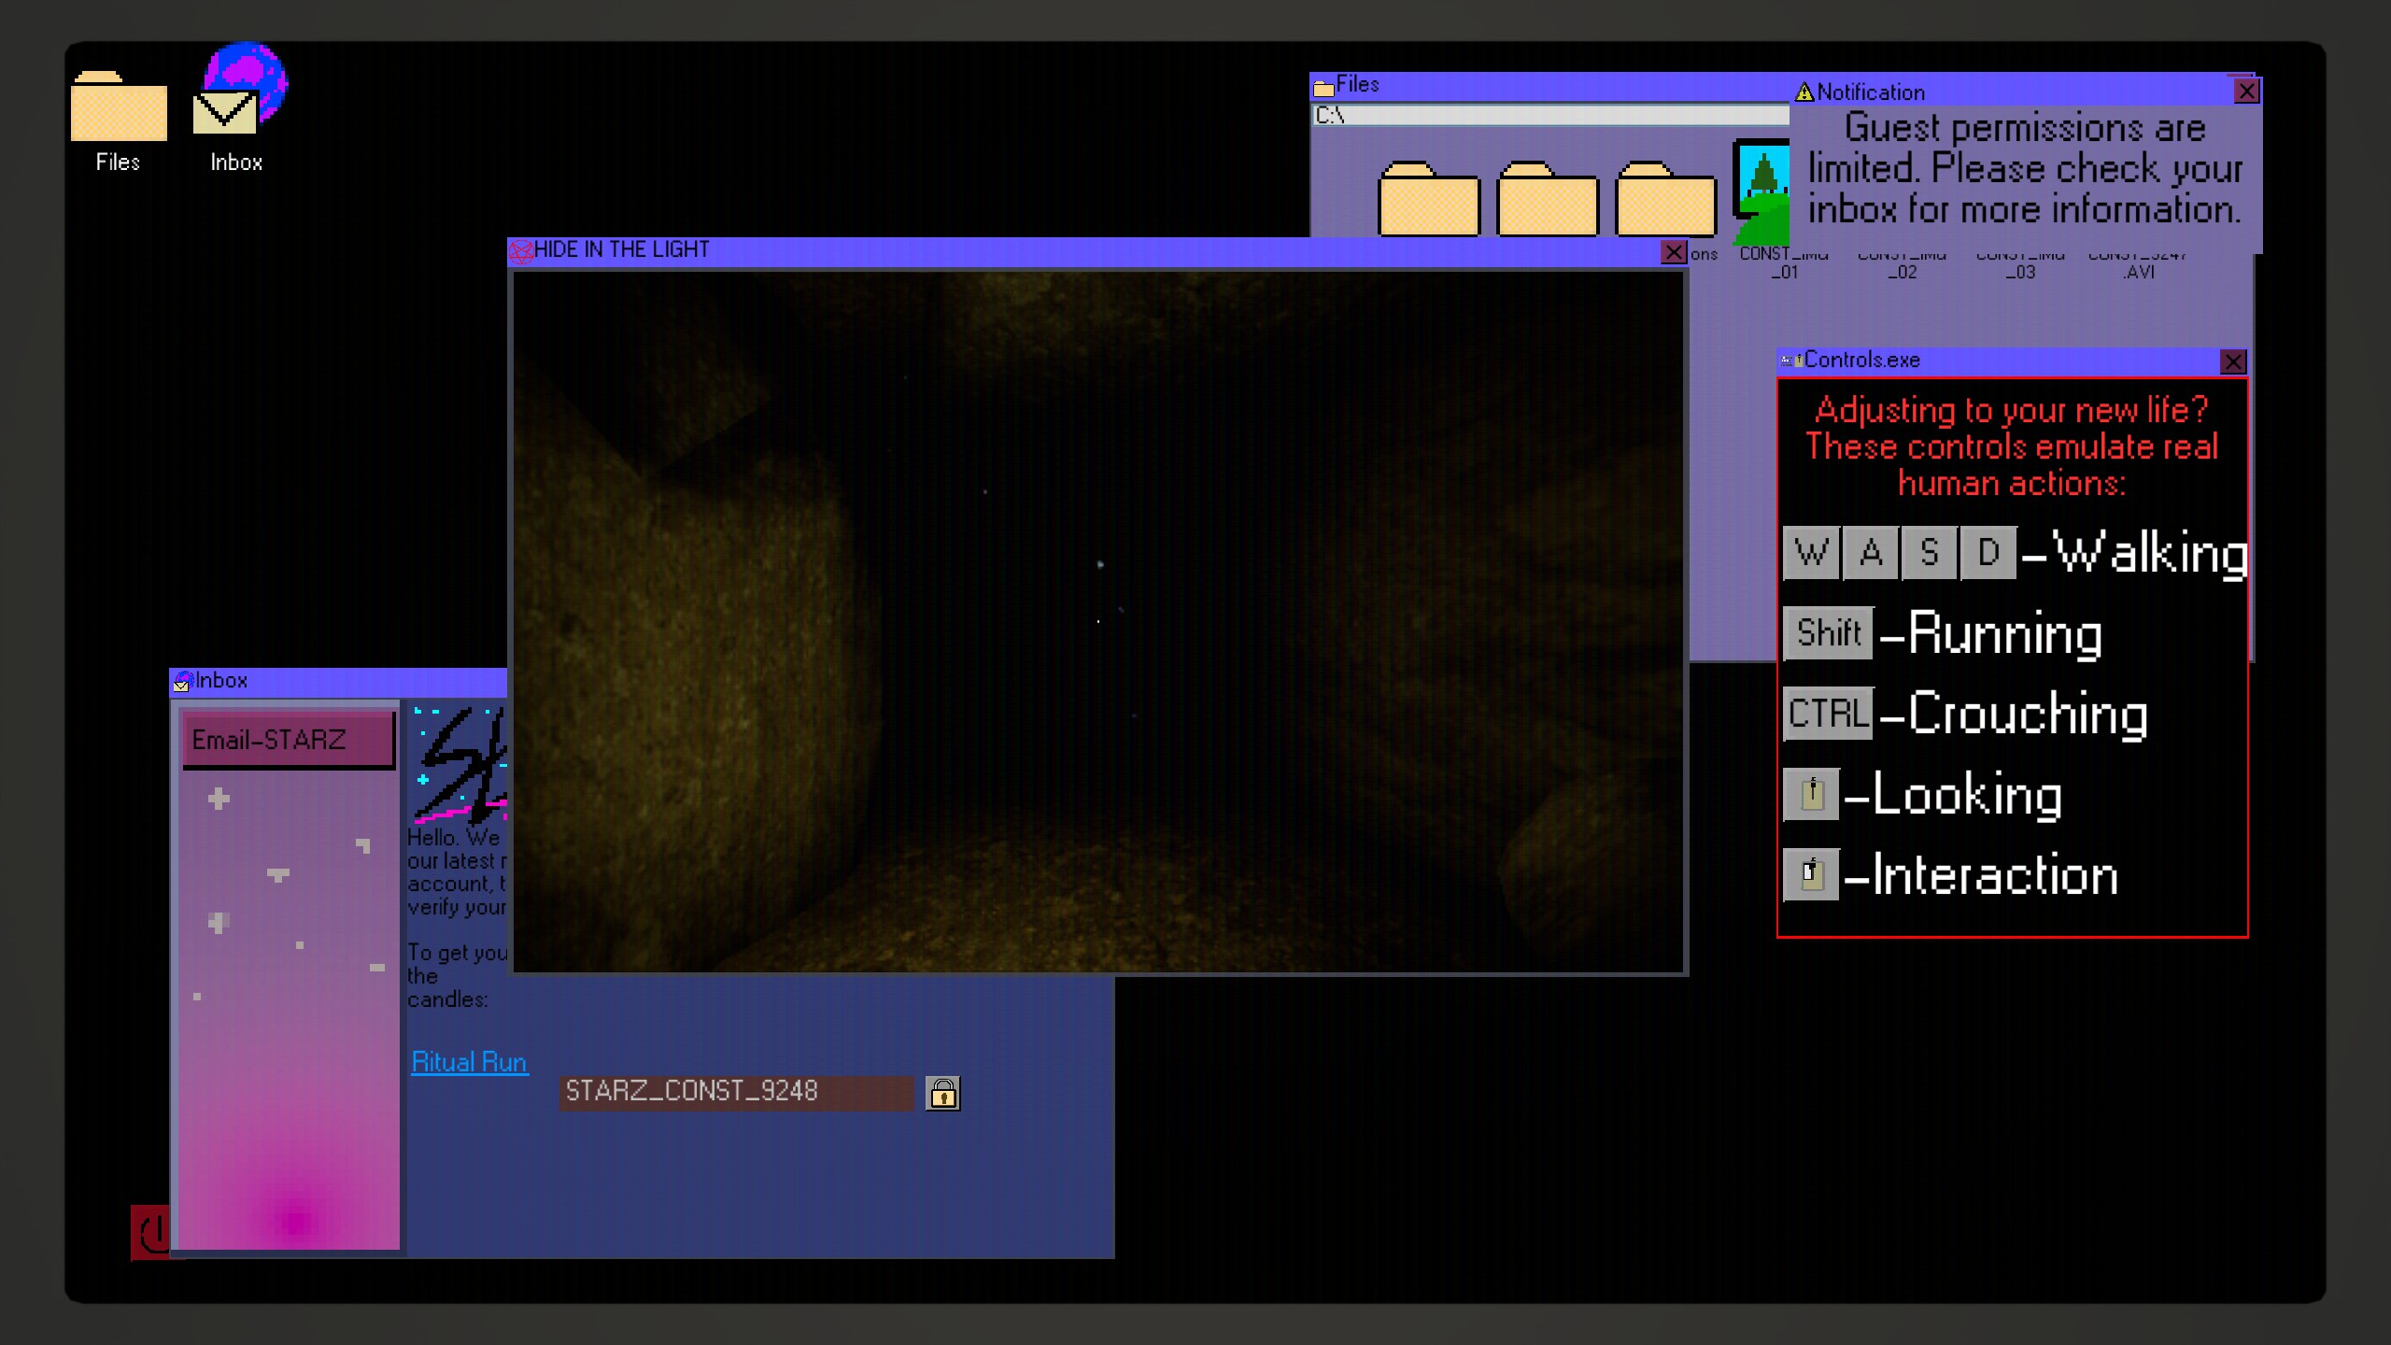
Task: Click the CTRL key button for Crouching
Action: (1828, 715)
